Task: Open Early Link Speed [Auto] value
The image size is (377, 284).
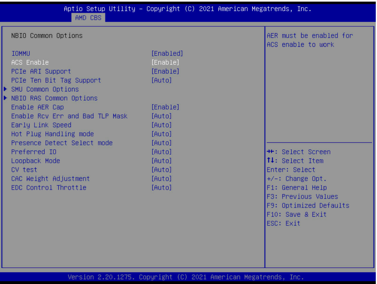Action: (x=162, y=125)
